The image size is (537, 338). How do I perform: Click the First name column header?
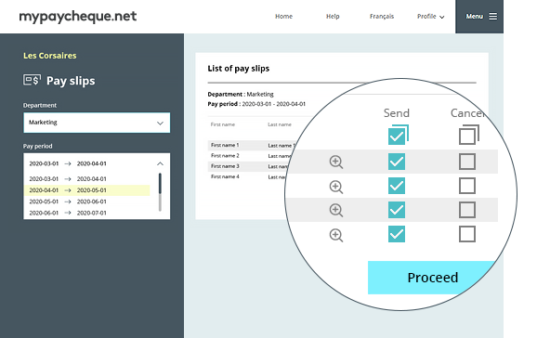pyautogui.click(x=223, y=124)
